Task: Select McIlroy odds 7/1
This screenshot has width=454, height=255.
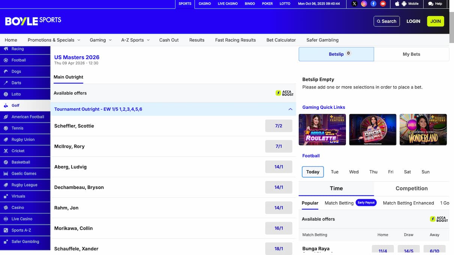Action: (278, 146)
